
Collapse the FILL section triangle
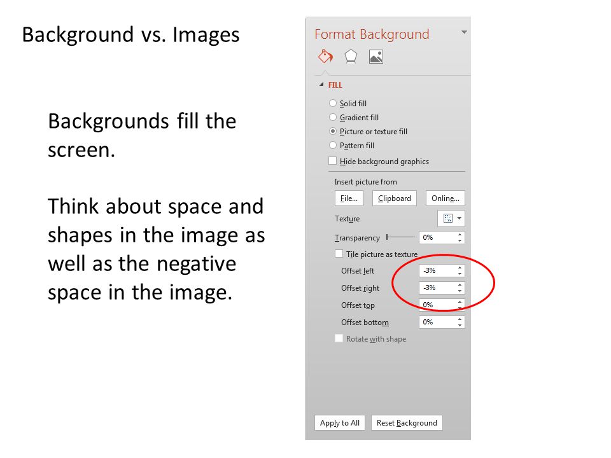click(x=321, y=84)
